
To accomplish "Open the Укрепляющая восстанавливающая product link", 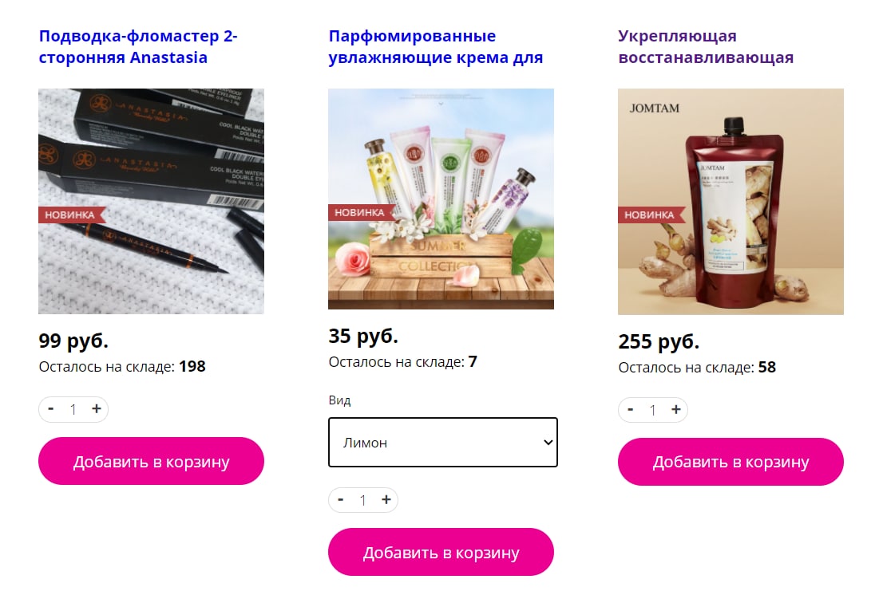I will (x=706, y=46).
